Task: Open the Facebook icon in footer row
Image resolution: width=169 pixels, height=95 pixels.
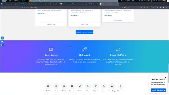Action: tap(72, 86)
